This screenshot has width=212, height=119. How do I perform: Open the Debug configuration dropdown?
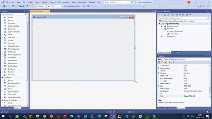coord(42,6)
